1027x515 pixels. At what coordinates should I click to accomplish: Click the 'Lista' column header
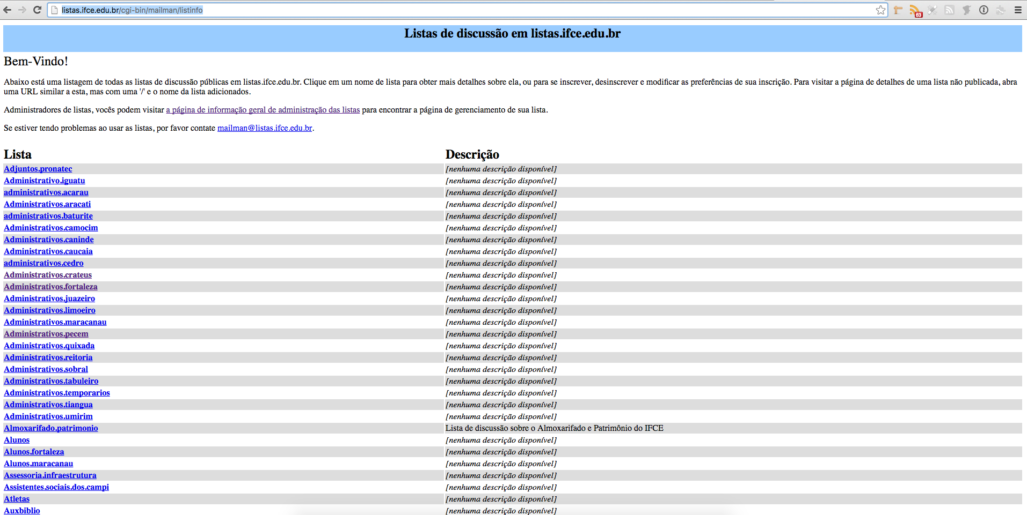18,154
